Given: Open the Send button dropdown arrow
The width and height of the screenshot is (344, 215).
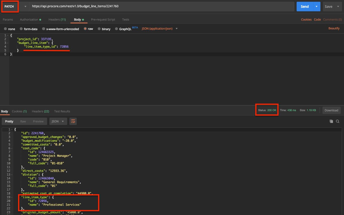Looking at the screenshot, I should coord(317,7).
